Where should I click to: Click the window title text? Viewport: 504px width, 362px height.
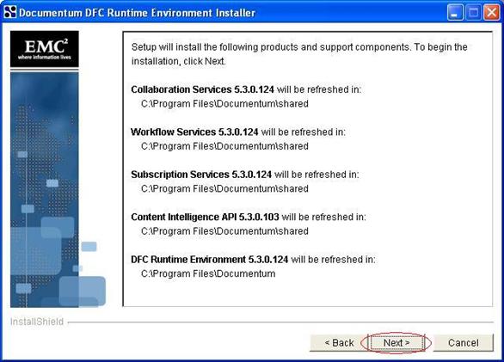[x=137, y=13]
